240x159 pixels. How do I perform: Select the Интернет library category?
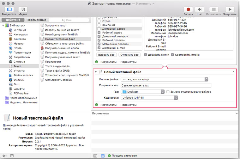coord(20,30)
